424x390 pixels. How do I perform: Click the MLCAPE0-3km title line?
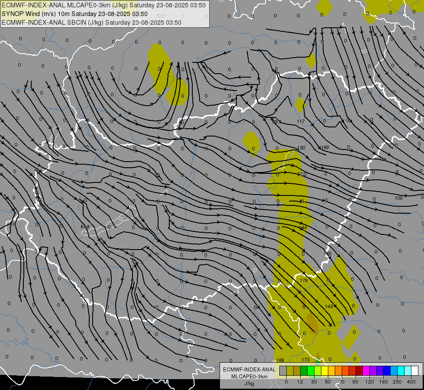(x=104, y=5)
